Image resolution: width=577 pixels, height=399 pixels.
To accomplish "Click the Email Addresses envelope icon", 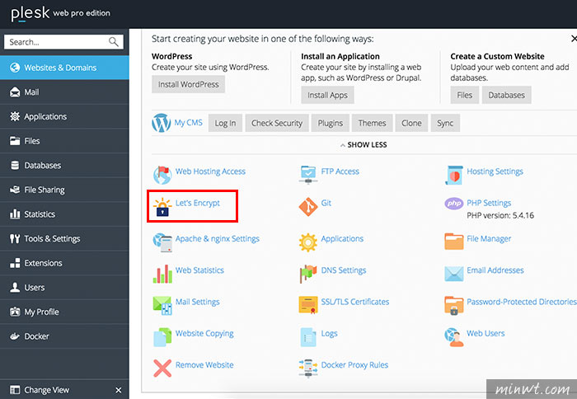I will pos(453,274).
